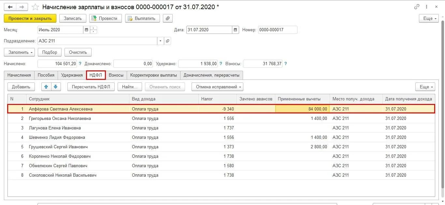
Task: Select row Шевченко Лидия Федоровна
Action: pyautogui.click(x=221, y=137)
